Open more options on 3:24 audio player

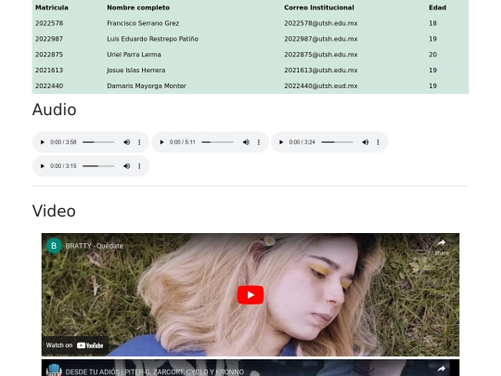pos(378,142)
